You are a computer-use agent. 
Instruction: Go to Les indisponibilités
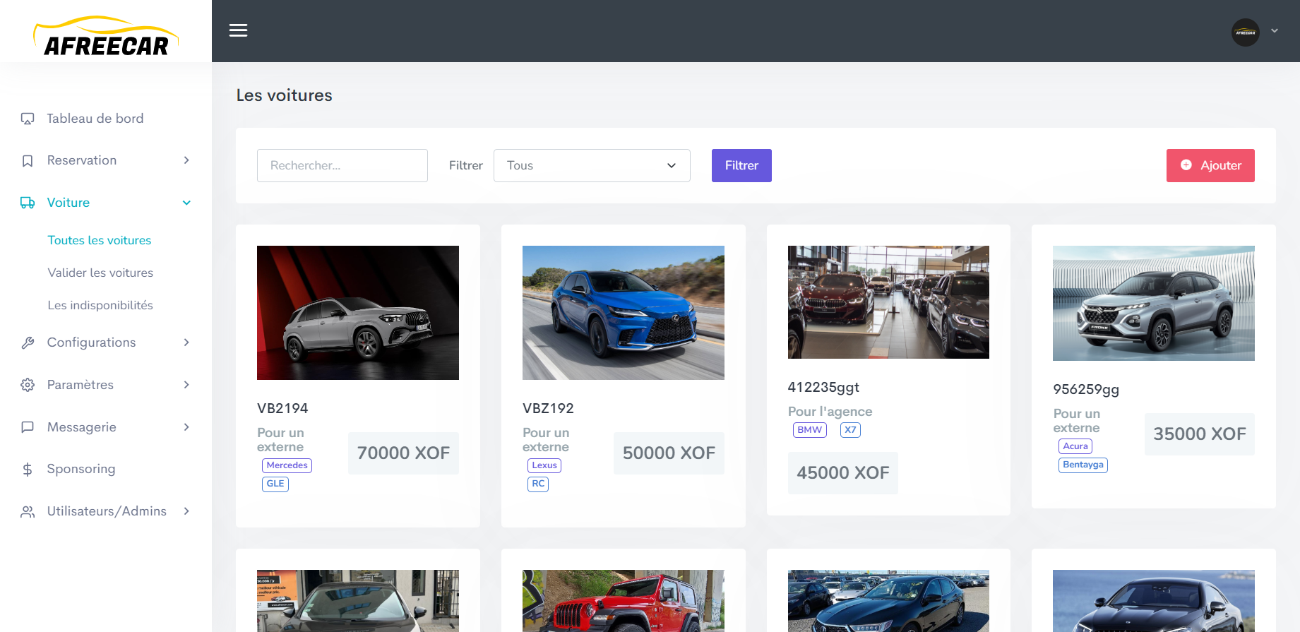tap(100, 305)
